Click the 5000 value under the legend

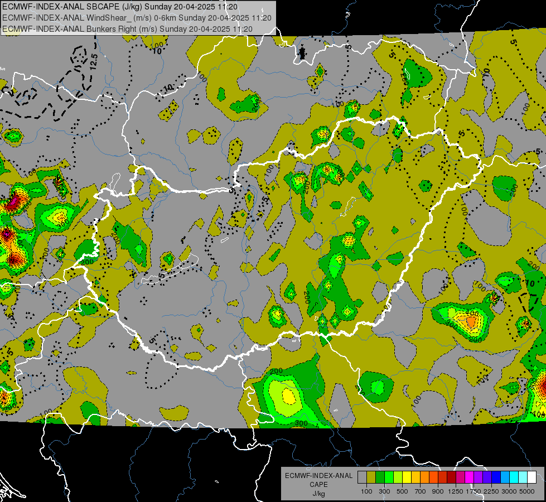pos(527,491)
